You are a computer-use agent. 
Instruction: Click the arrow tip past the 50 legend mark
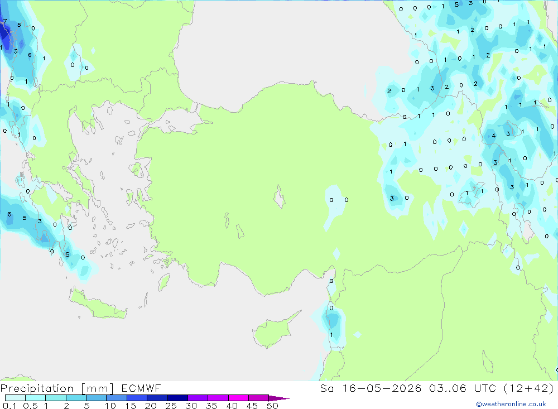point(279,398)
